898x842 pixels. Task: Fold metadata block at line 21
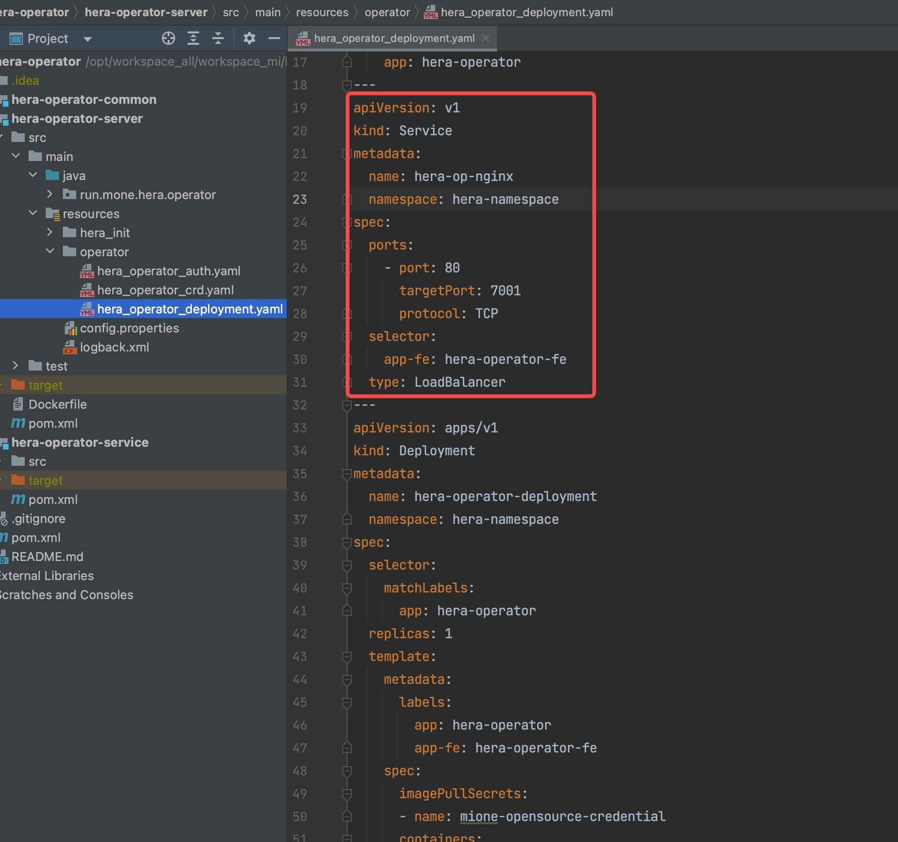point(347,153)
